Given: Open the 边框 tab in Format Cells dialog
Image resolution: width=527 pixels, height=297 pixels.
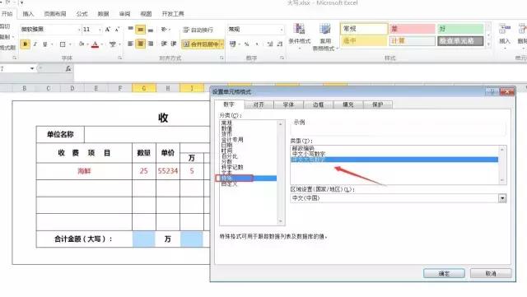Looking at the screenshot, I should 318,104.
